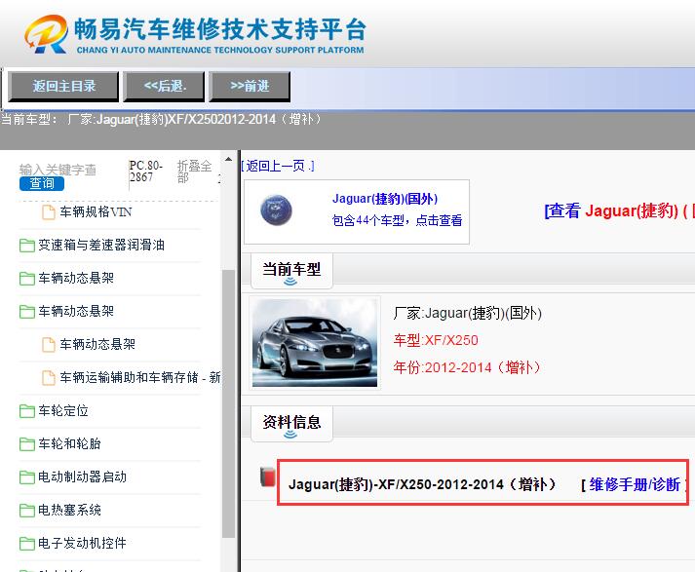Image resolution: width=695 pixels, height=572 pixels.
Task: Click the Jaguar brand emblem icon
Action: (x=276, y=210)
